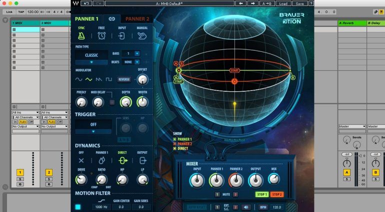Click Stop 1 button
Viewport: 385px width, 212px height.
[262, 195]
